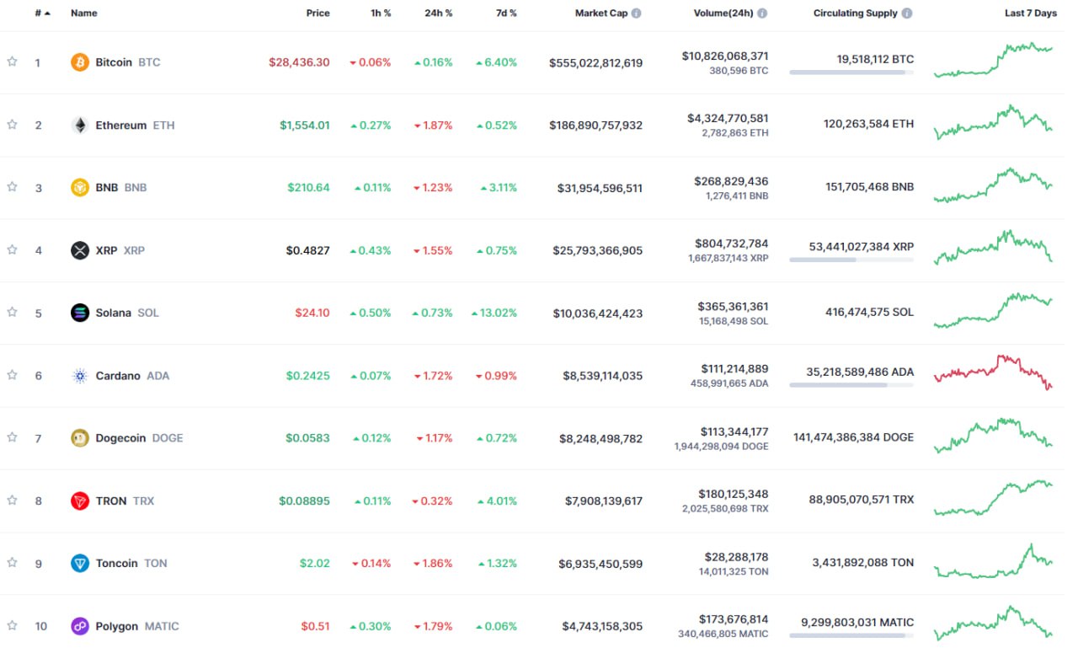Sort by the Name column header
Screen dimensions: 1078x648
point(84,13)
